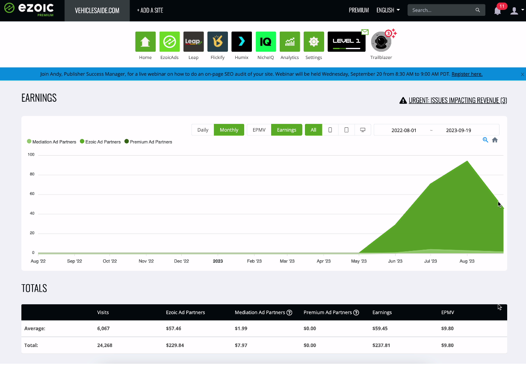Screen dimensions: 526x365
Task: Click the May '23 axis label
Action: pyautogui.click(x=359, y=261)
